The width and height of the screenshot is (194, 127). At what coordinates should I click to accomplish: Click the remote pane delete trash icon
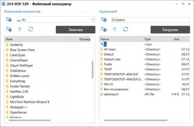point(114,29)
